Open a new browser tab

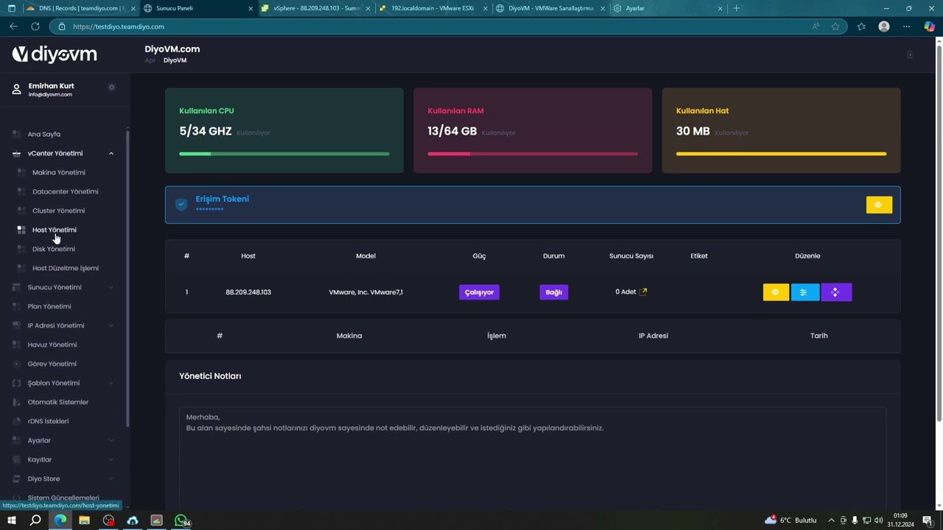point(736,9)
